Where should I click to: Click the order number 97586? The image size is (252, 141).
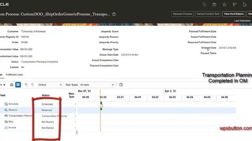click(24, 42)
